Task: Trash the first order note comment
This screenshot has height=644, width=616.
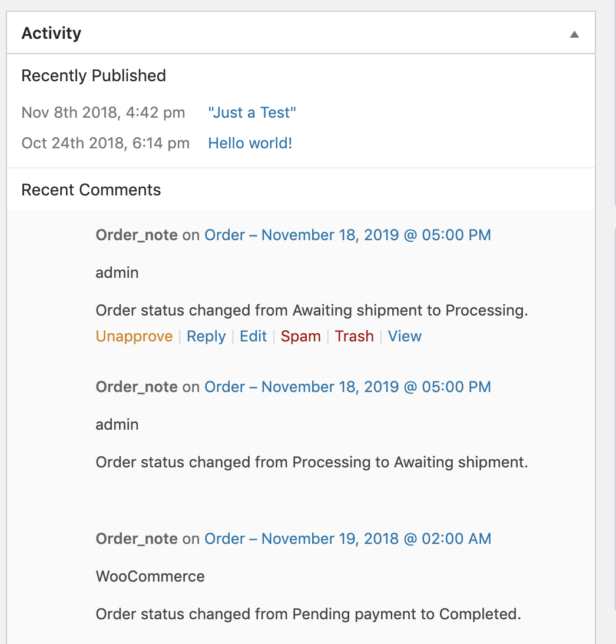Action: tap(354, 336)
